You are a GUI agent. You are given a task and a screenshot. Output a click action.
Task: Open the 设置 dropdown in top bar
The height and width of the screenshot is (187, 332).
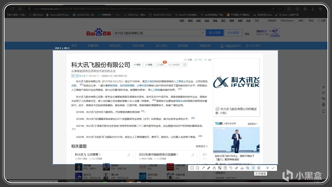click(323, 21)
